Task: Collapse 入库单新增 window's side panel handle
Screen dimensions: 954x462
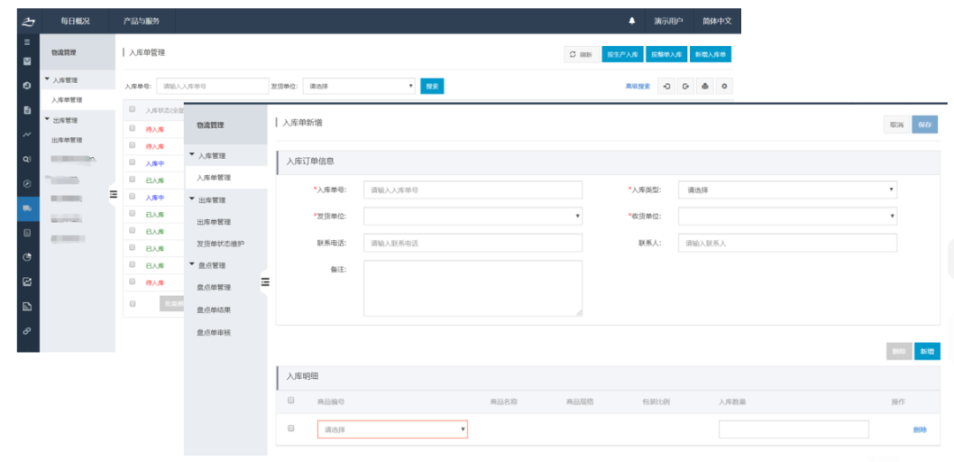Action: click(x=265, y=282)
